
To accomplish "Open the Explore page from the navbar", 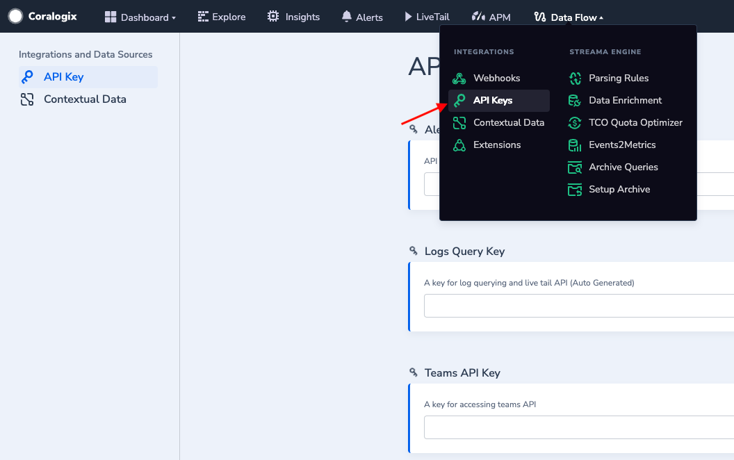I will [222, 17].
